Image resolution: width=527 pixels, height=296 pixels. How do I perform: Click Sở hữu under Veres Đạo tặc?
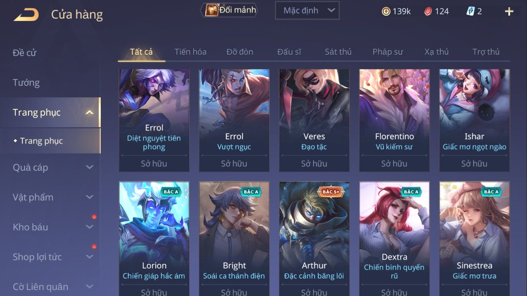pos(314,164)
